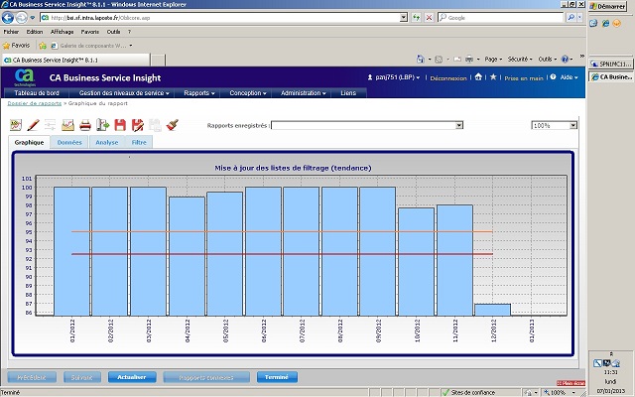
Task: Click the Prise en main link
Action: tap(524, 77)
